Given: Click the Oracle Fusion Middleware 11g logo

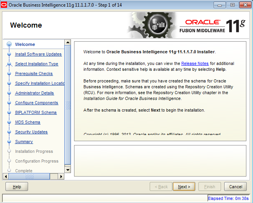Looking at the screenshot, I should 212,26.
